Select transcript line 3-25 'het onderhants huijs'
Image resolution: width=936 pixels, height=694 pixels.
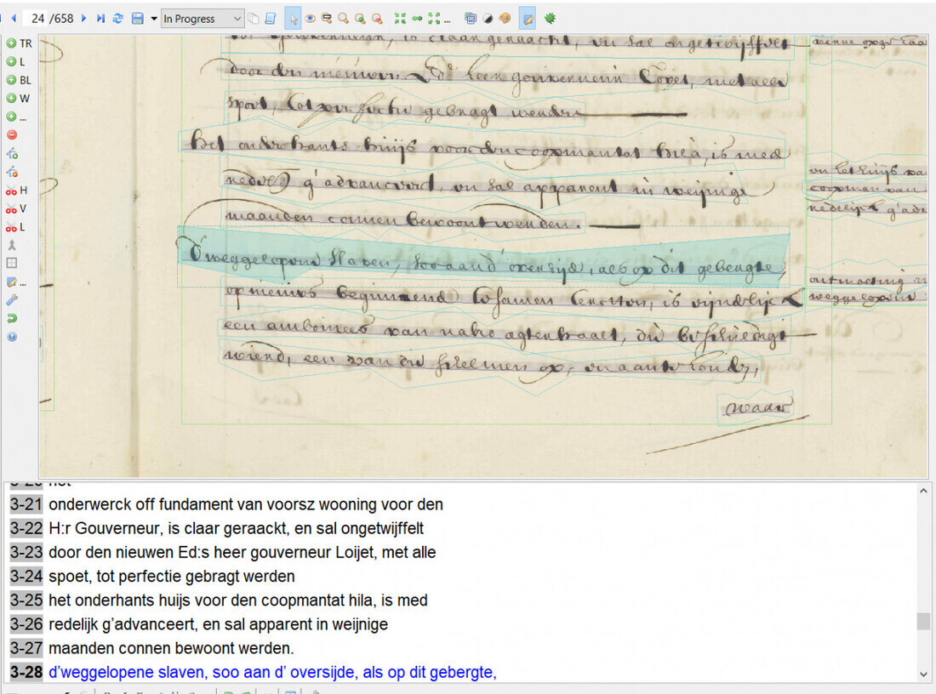point(237,600)
